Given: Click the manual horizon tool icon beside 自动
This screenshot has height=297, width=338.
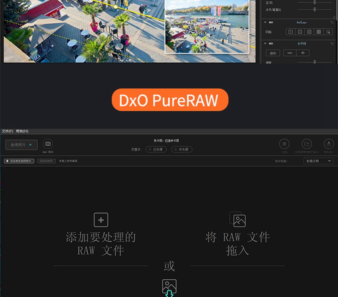Looking at the screenshot, I should tap(291, 53).
